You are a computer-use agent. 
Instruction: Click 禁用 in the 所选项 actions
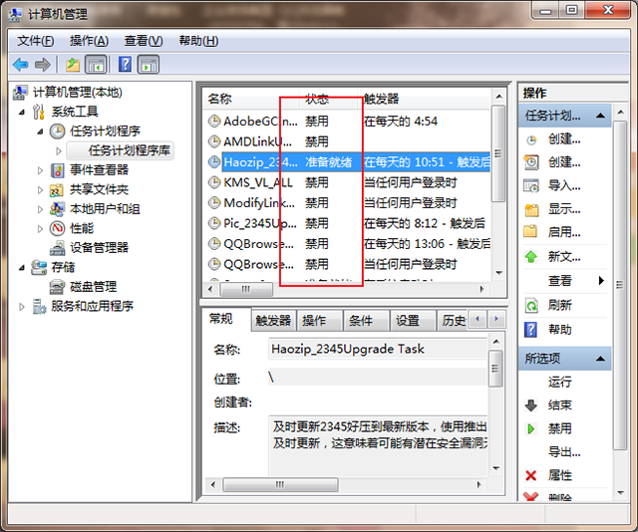(560, 428)
